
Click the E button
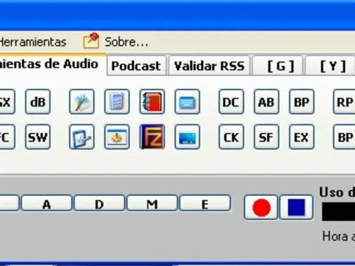click(x=205, y=203)
